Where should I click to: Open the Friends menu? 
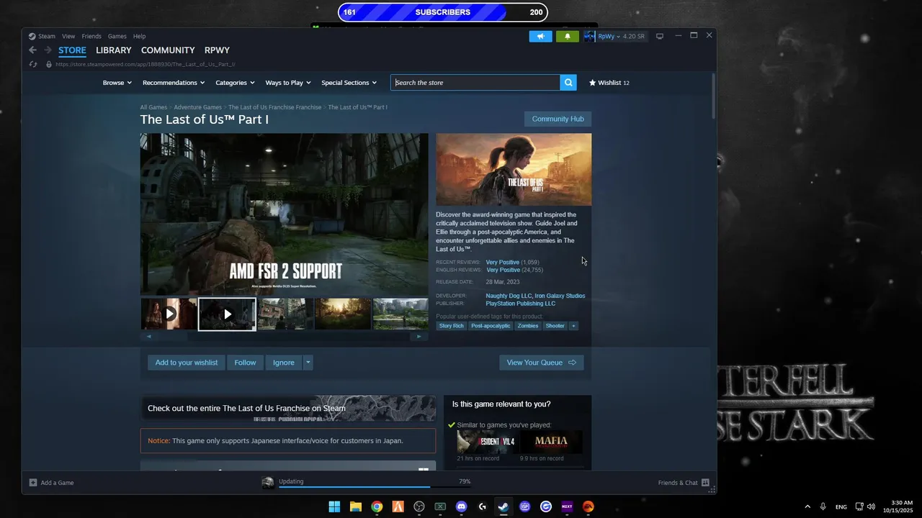[x=91, y=36]
